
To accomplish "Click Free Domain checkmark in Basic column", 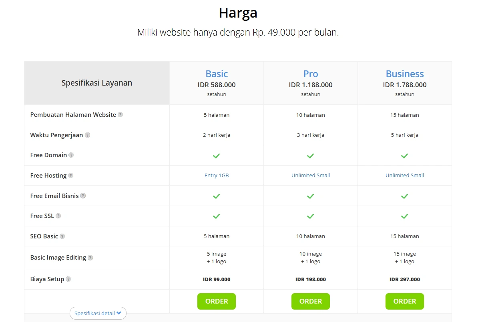I will [x=217, y=156].
